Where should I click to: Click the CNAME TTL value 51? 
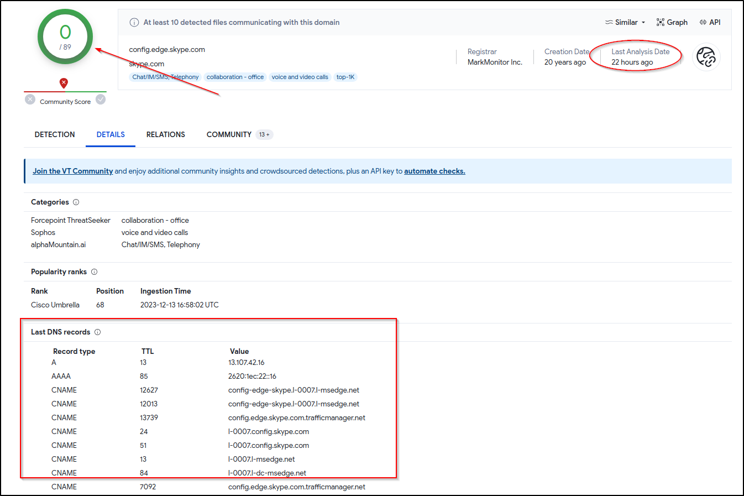coord(143,446)
